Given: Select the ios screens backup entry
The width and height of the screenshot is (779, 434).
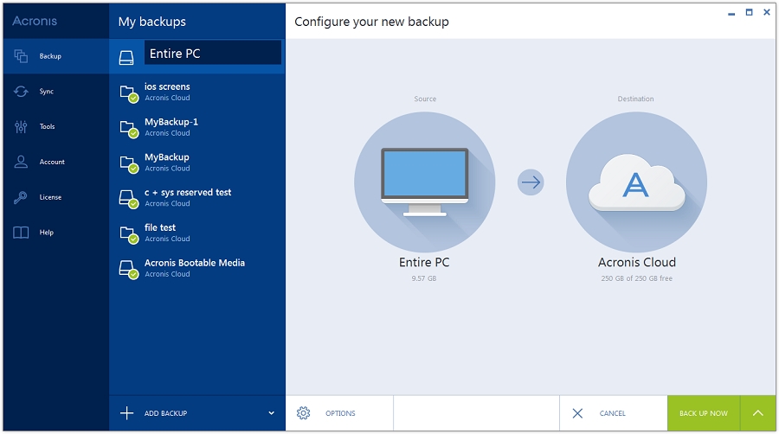Looking at the screenshot, I should 196,92.
